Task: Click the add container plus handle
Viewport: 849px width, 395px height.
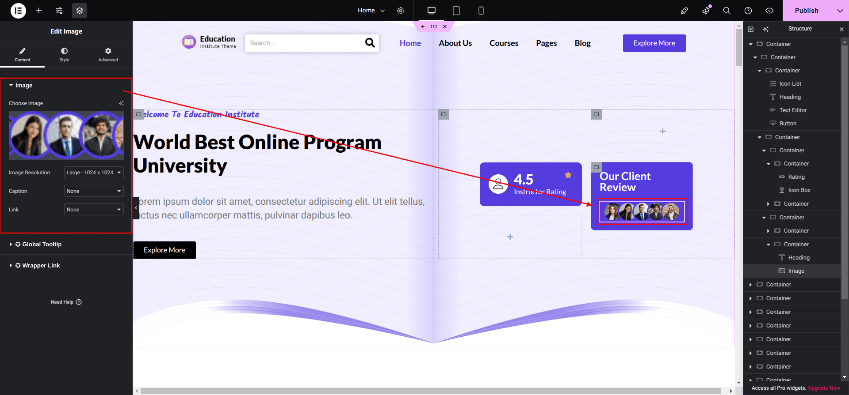Action: (423, 26)
